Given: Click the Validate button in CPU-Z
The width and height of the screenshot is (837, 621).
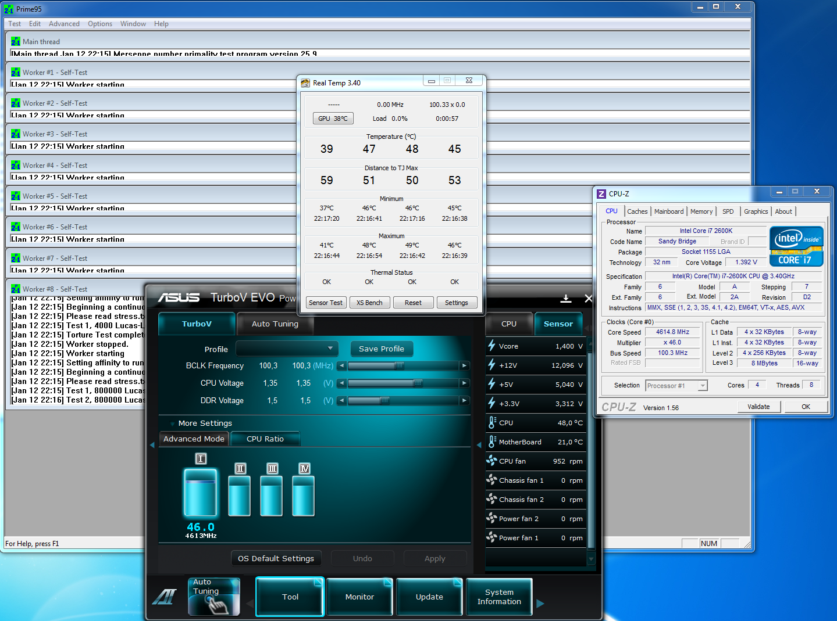Looking at the screenshot, I should pos(758,407).
